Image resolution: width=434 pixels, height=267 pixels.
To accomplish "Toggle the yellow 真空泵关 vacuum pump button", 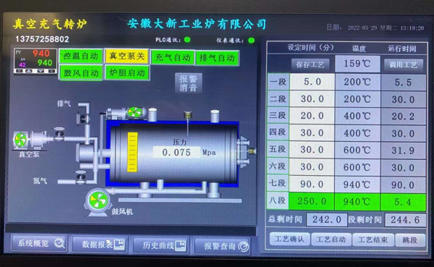I will tap(127, 56).
